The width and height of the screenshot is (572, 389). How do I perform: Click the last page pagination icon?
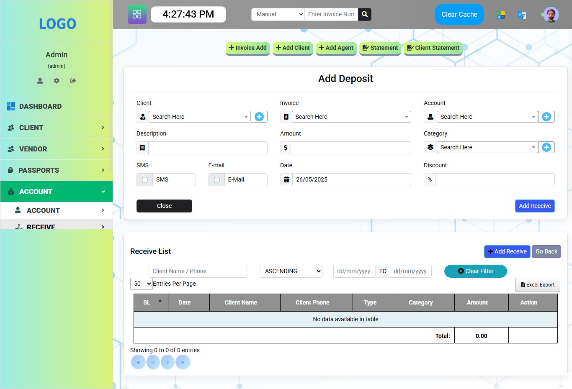pos(183,362)
